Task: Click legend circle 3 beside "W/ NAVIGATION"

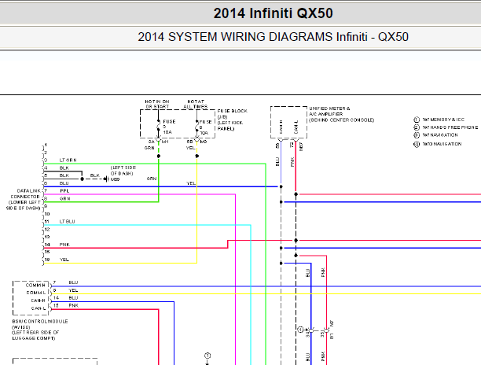Action: pos(417,135)
